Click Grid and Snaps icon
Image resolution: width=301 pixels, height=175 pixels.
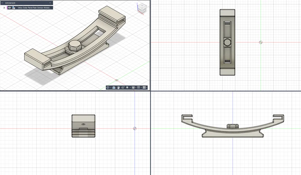[138, 87]
